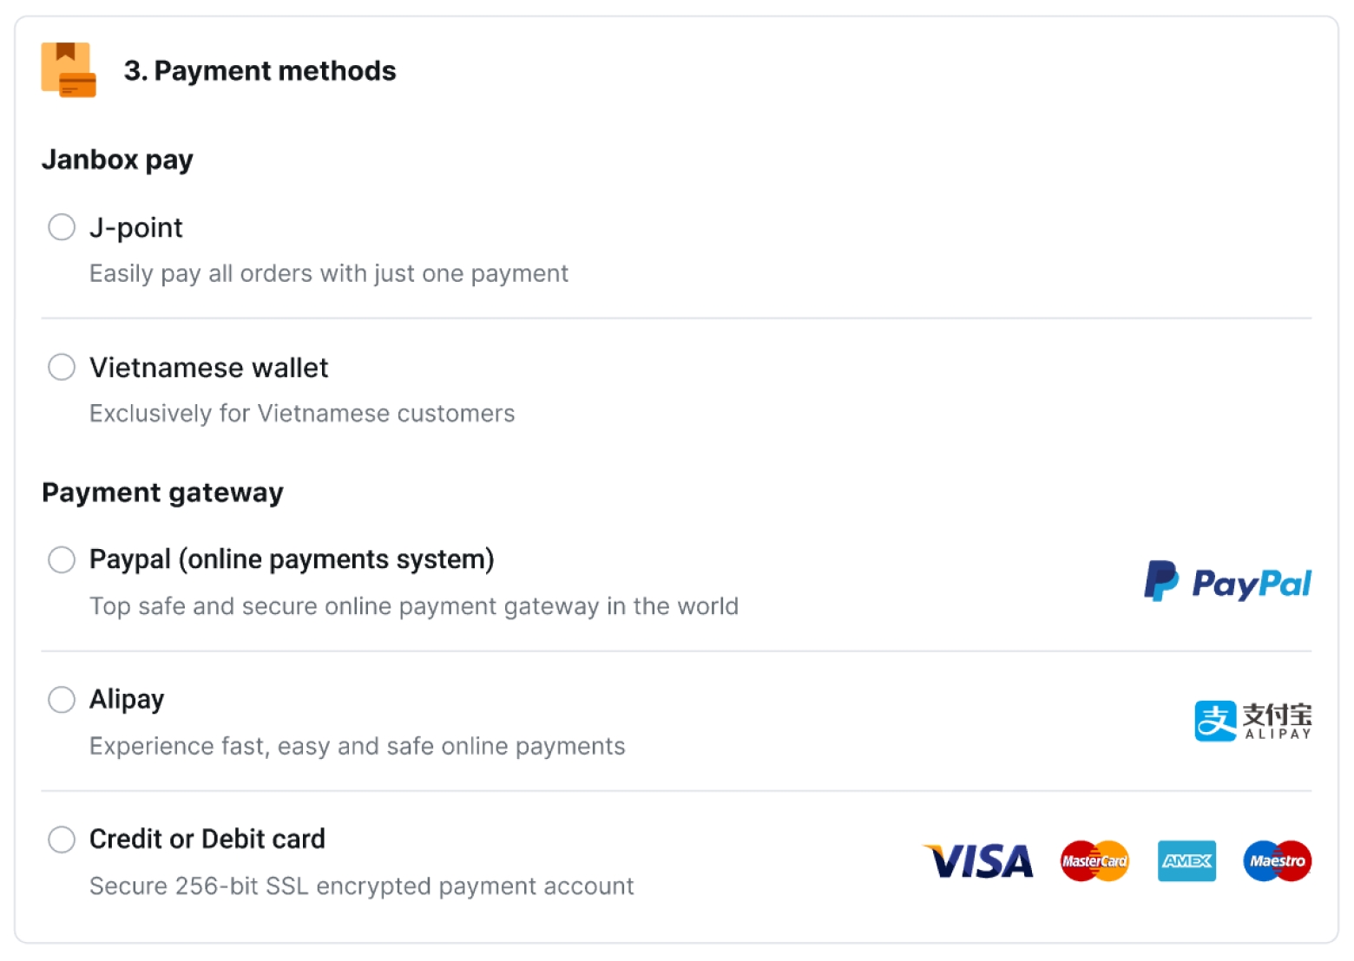Choose the Alipay radio button
1354x961 pixels.
[x=62, y=699]
